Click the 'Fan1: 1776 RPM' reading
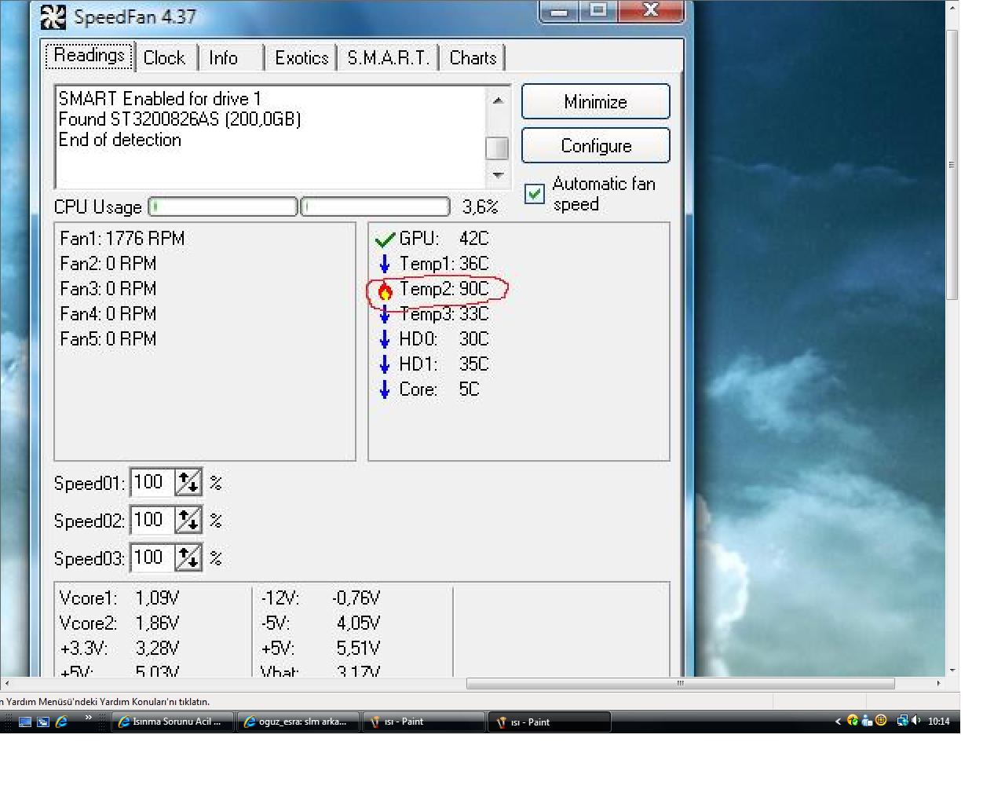 122,239
